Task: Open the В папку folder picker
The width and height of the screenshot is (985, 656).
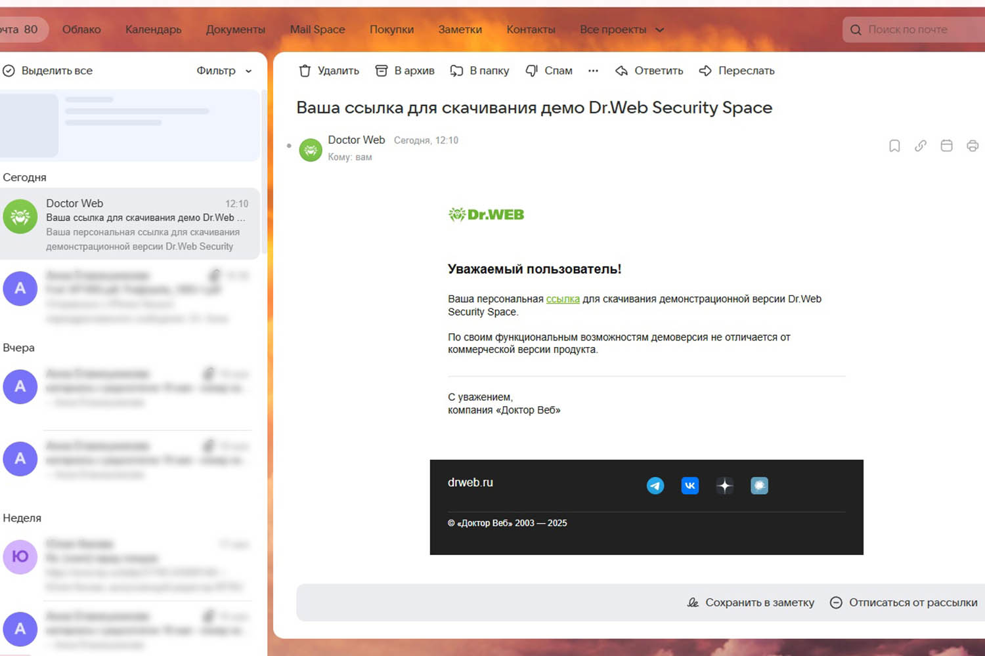Action: coord(479,71)
